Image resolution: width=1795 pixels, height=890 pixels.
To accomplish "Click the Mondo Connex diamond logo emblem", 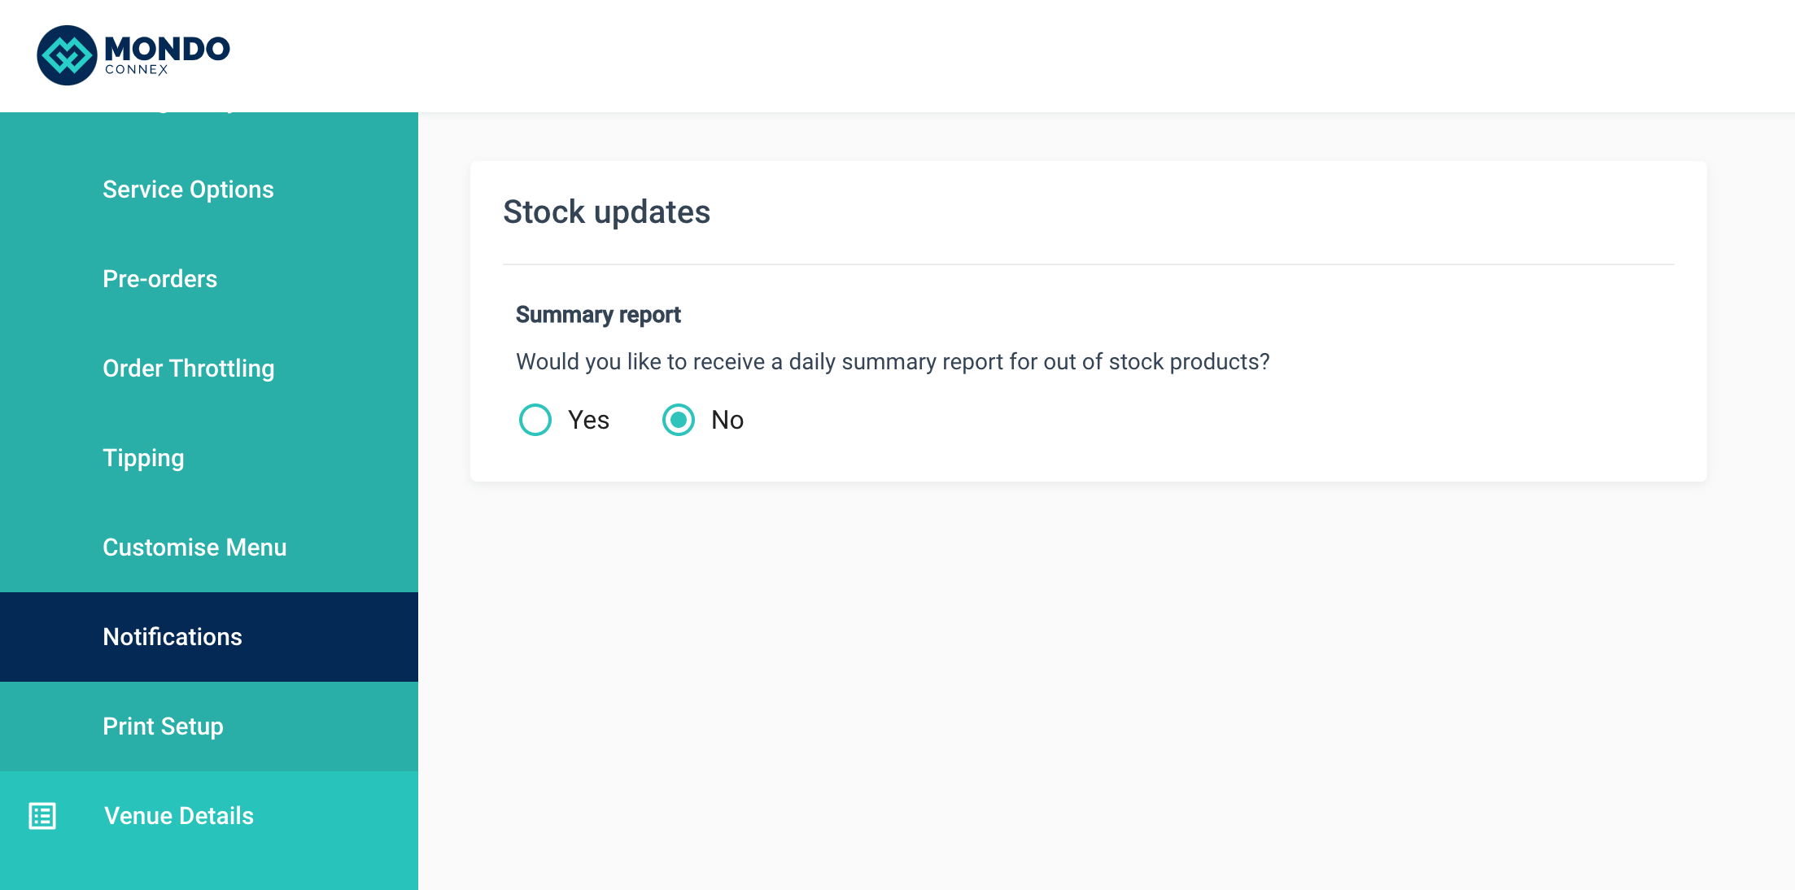I will (x=67, y=55).
